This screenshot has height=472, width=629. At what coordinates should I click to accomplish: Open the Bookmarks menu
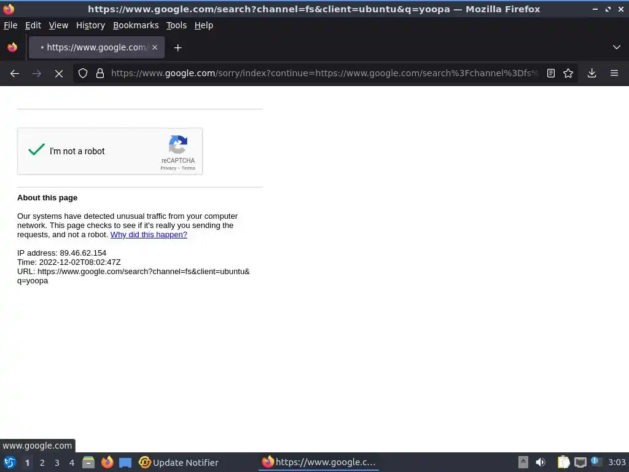point(136,25)
